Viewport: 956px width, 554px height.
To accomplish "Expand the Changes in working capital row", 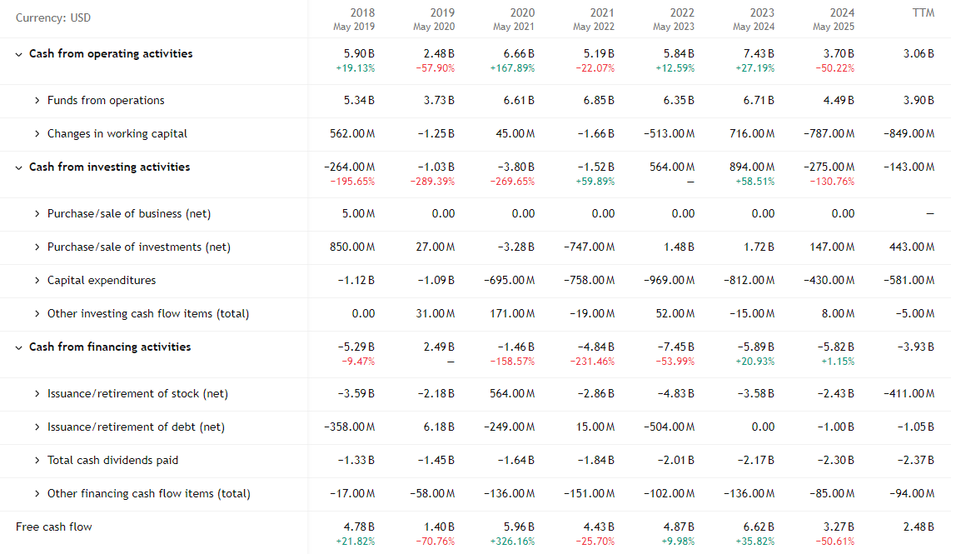I will pos(37,134).
